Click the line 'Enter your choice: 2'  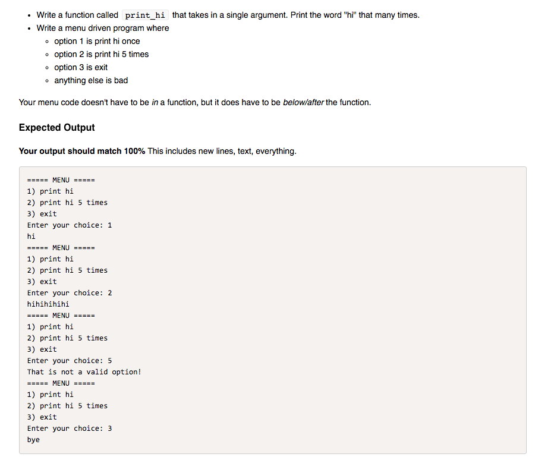(x=70, y=293)
